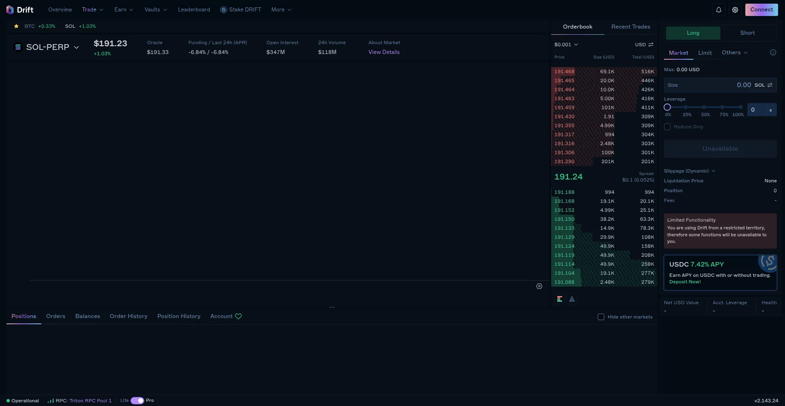Open the View Details link
Image resolution: width=785 pixels, height=406 pixels.
coord(384,52)
